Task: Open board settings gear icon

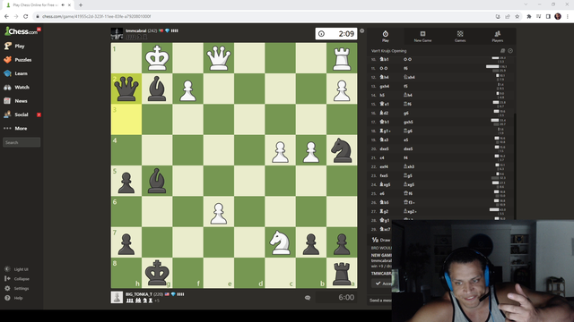Action: (361, 31)
